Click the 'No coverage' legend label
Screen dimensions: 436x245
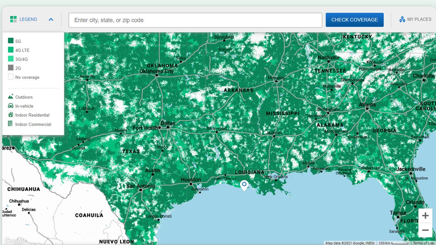point(27,77)
